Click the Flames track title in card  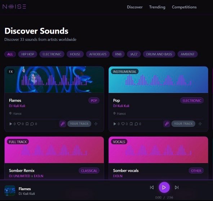15,100
